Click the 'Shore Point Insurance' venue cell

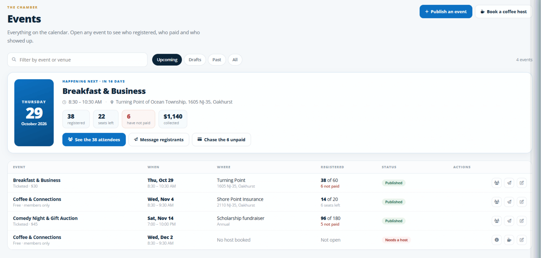[240, 199]
